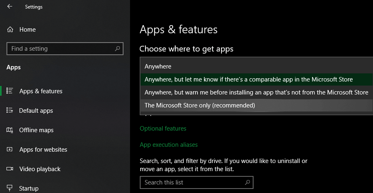Click the Offline maps icon

pyautogui.click(x=9, y=130)
